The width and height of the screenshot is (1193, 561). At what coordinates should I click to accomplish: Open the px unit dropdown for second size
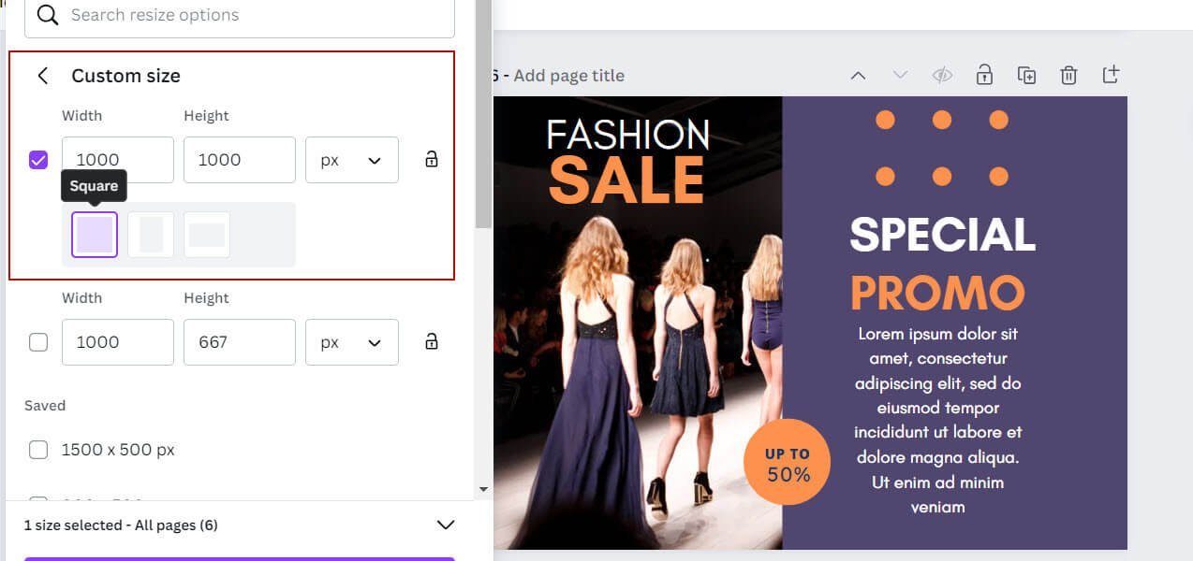tap(352, 342)
